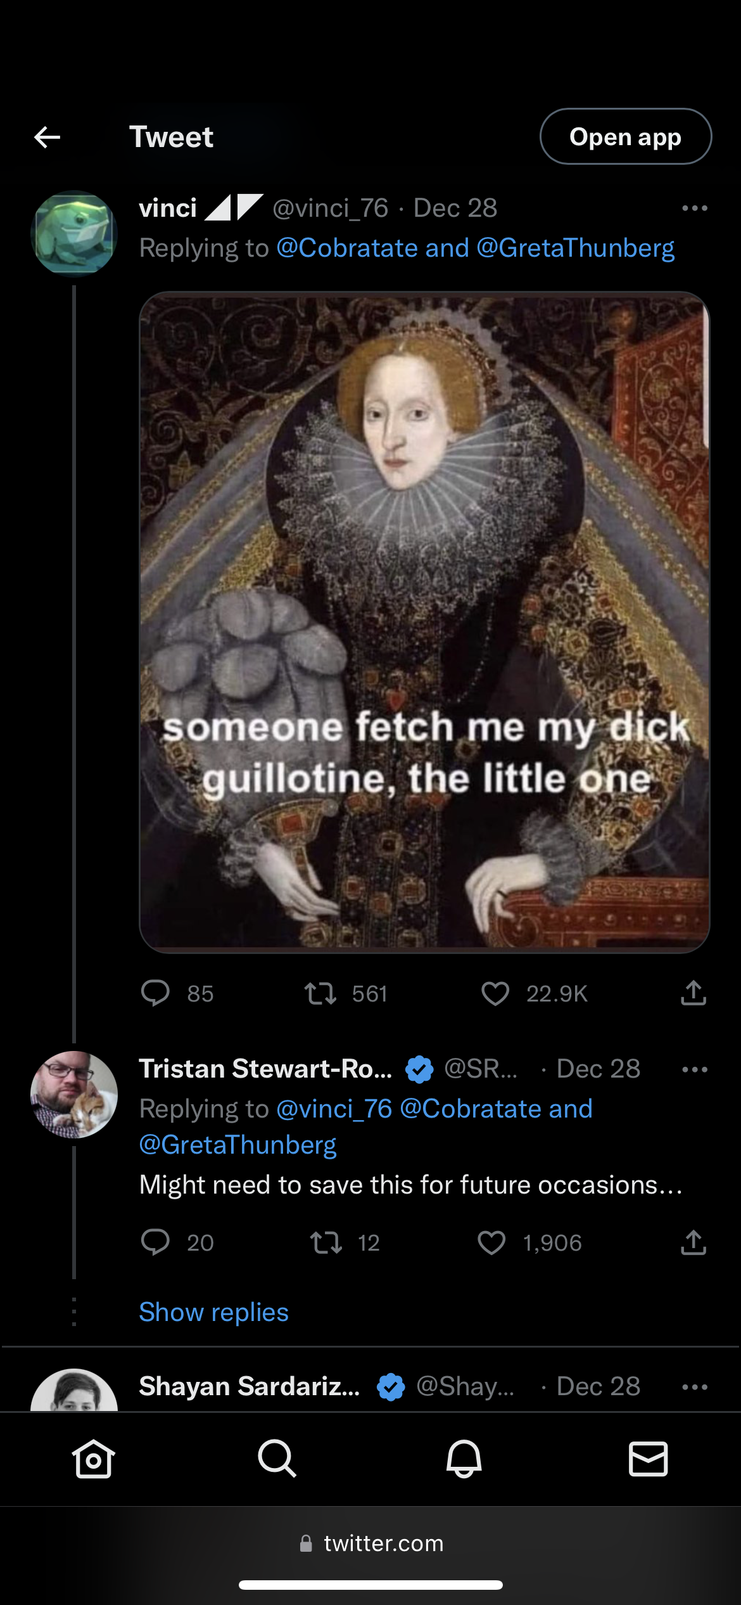Retweet vinci's tweet with 561 retweets
This screenshot has height=1605, width=741.
click(x=320, y=993)
